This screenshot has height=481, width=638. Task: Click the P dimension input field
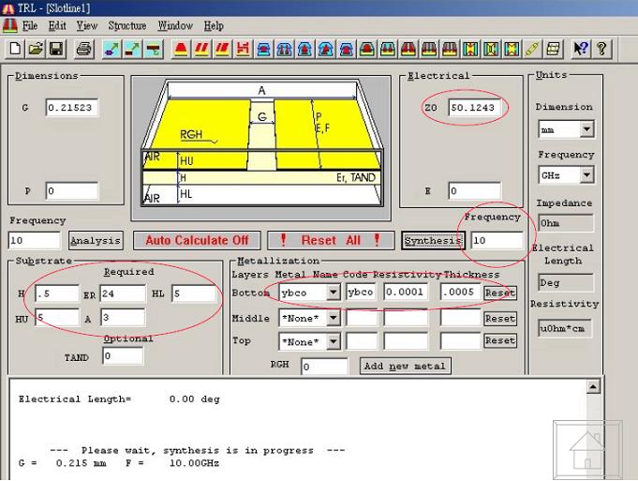tap(71, 190)
